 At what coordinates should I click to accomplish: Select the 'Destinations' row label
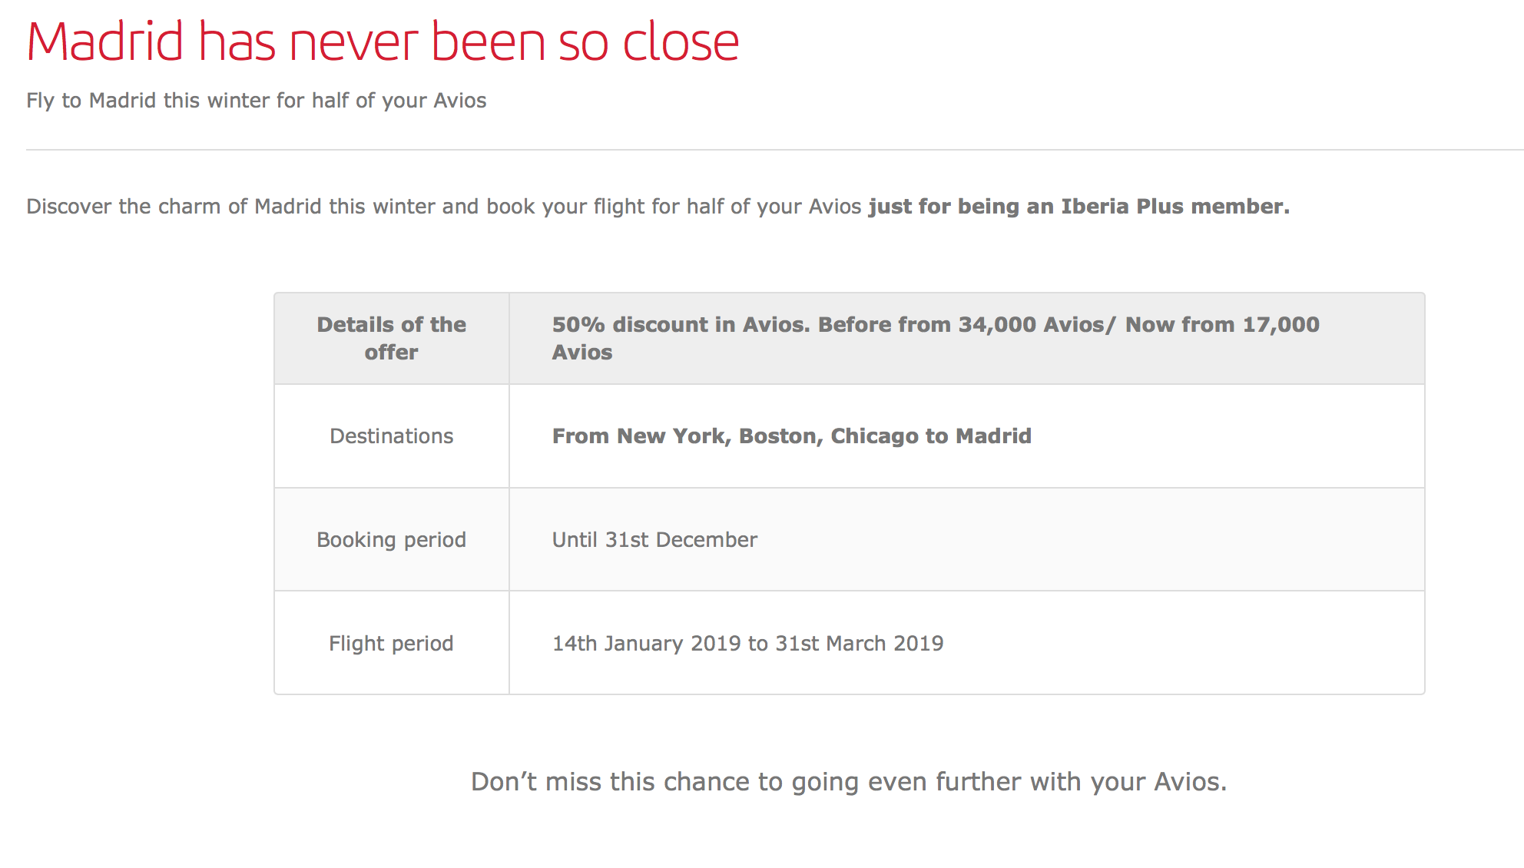(392, 436)
